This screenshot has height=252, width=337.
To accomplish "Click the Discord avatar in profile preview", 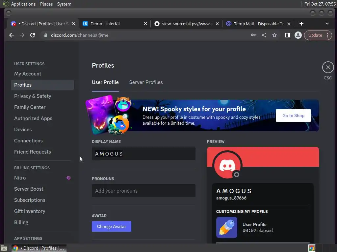I will pyautogui.click(x=227, y=165).
